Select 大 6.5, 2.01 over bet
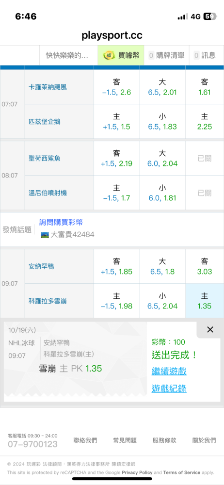Viewport: 224px width, 485px height. point(162,87)
